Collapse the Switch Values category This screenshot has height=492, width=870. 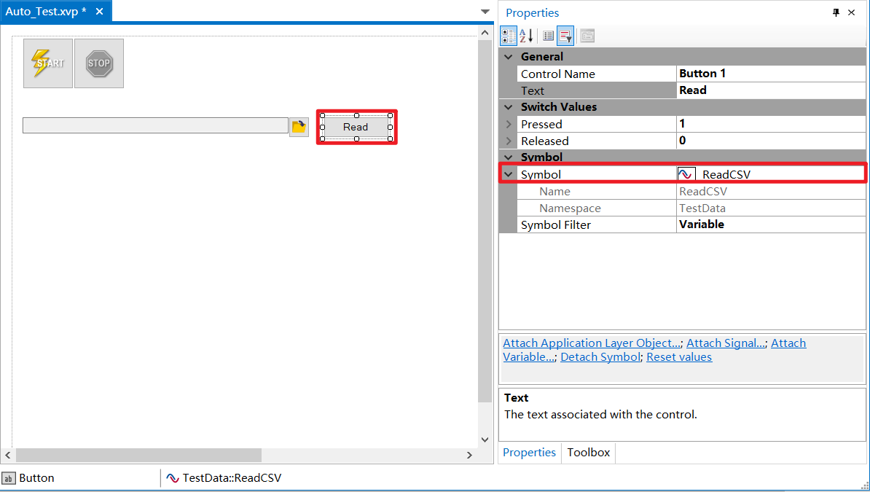click(x=509, y=106)
